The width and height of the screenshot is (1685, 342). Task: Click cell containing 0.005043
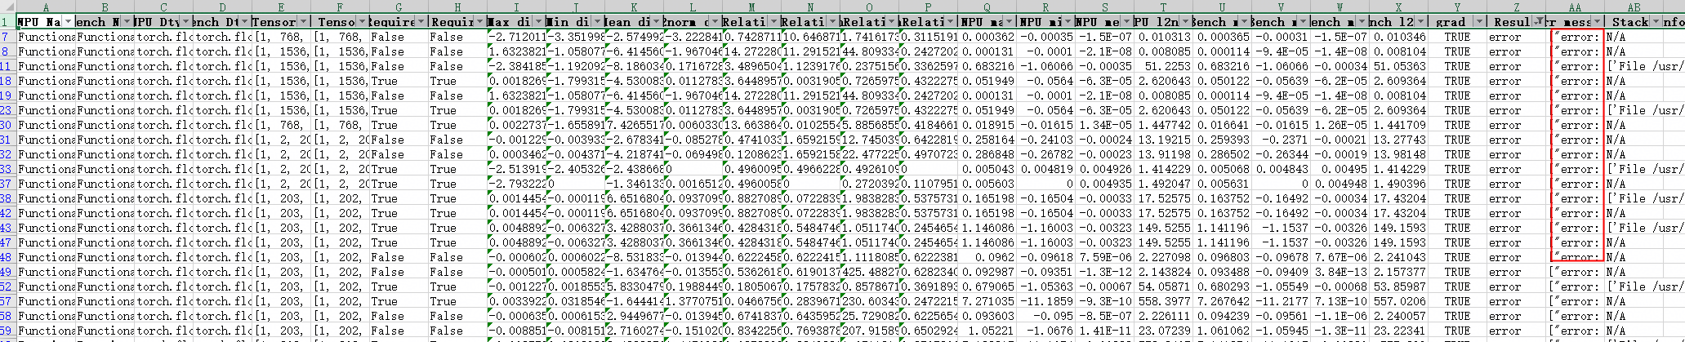tap(987, 169)
